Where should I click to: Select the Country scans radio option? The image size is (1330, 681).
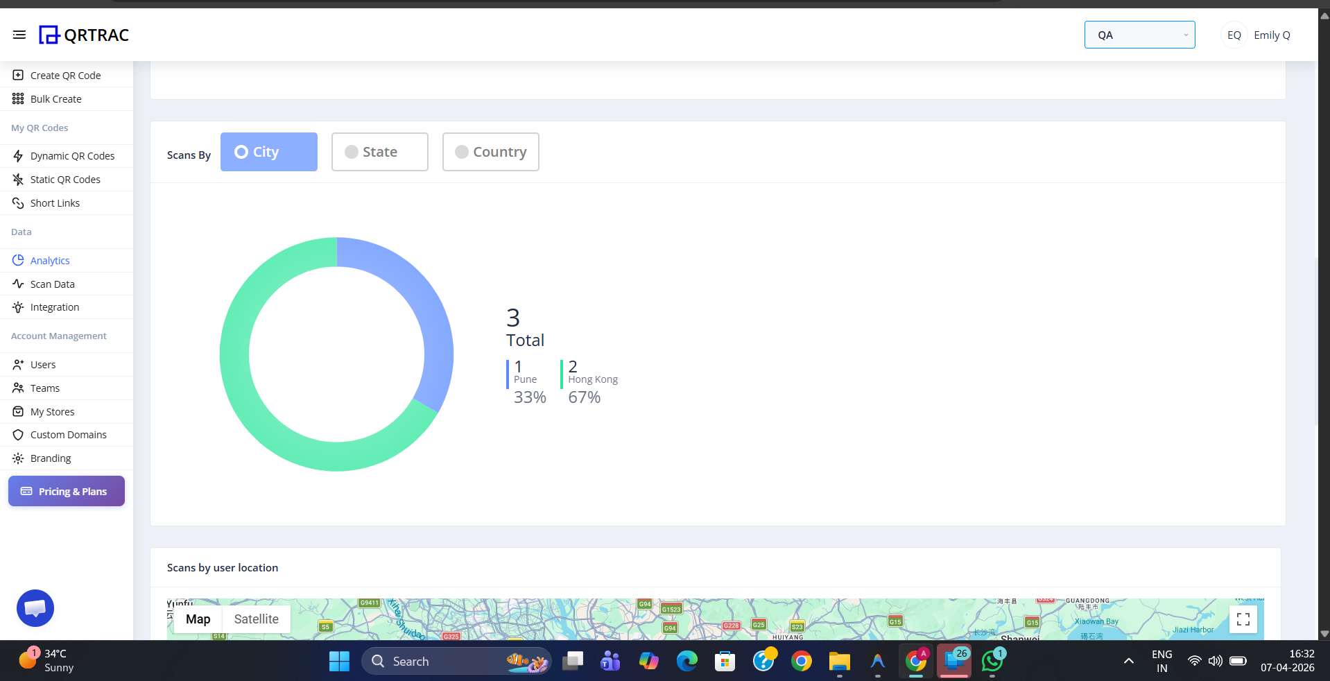(x=491, y=152)
